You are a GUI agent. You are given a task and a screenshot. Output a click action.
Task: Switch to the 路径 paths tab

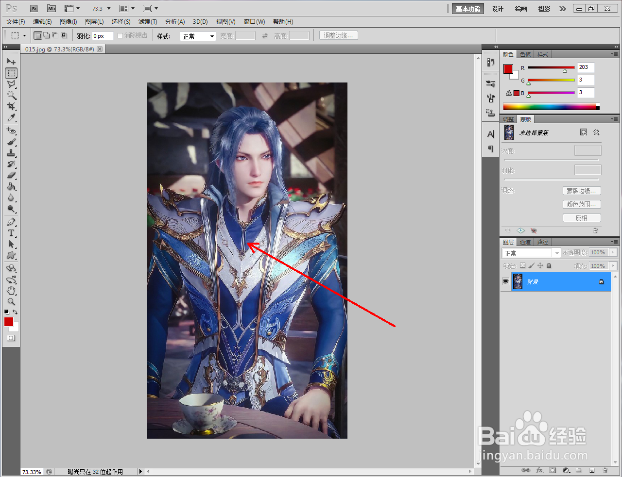click(543, 242)
